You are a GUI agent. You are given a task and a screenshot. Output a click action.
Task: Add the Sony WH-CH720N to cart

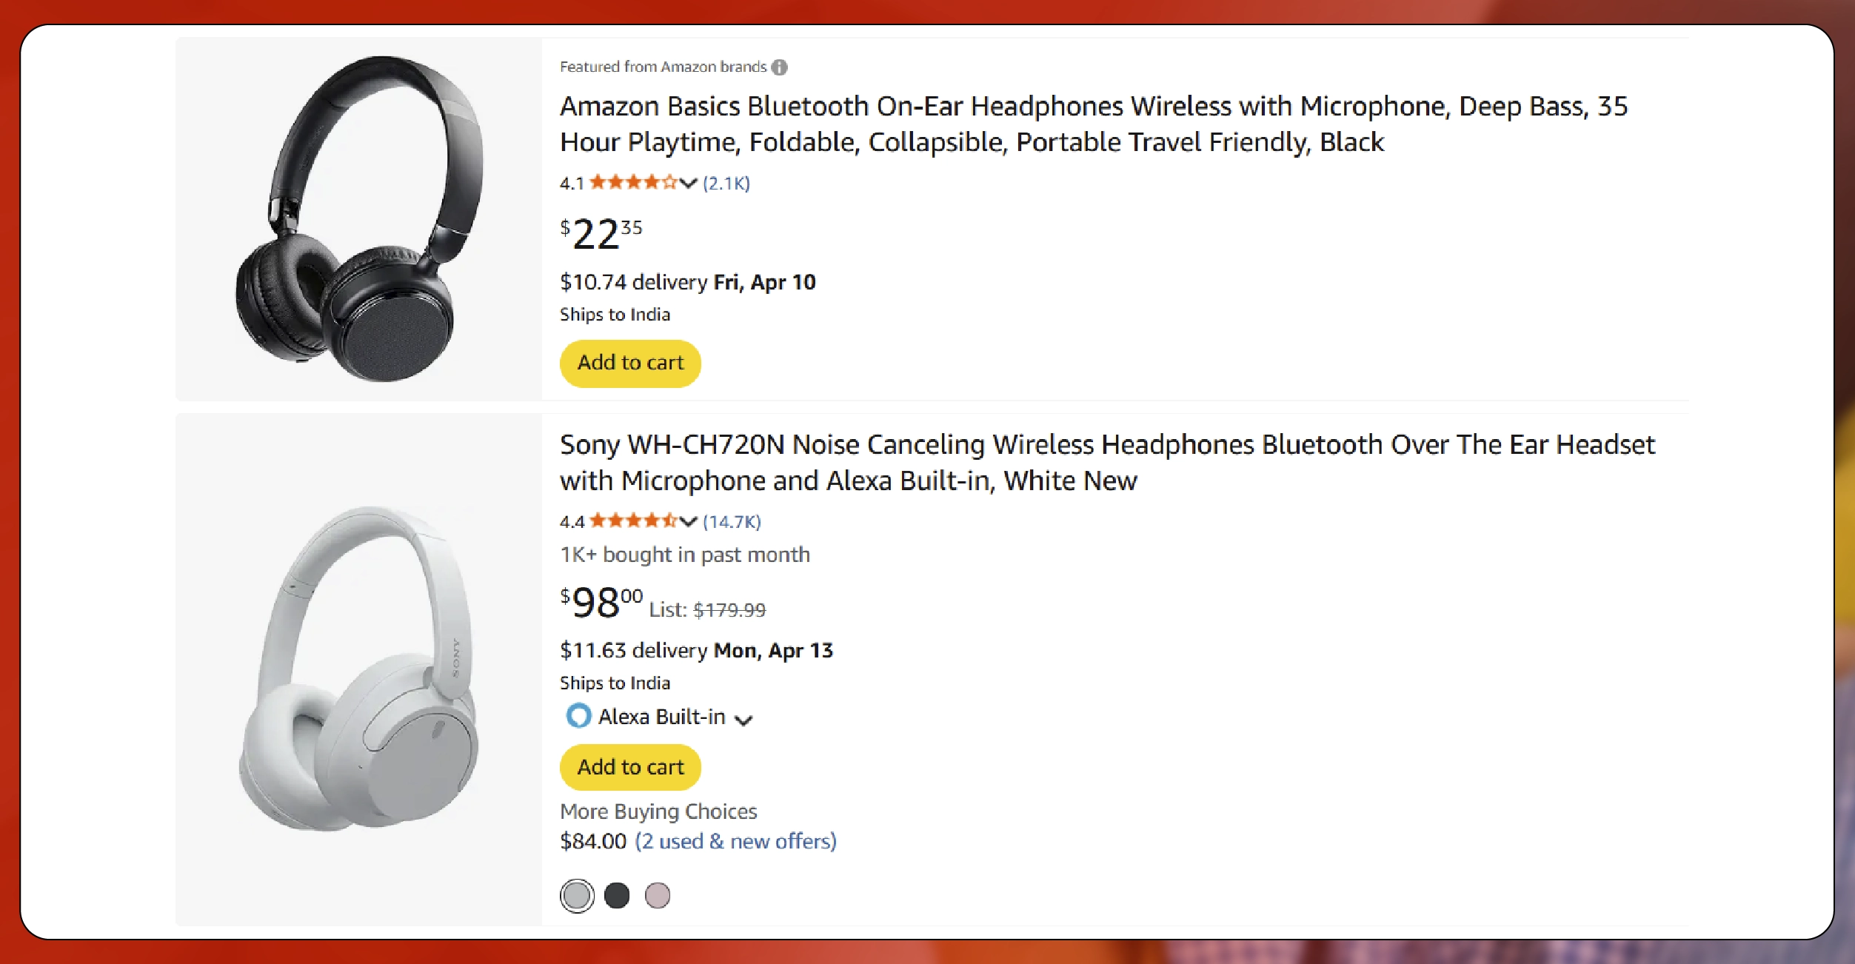point(630,767)
